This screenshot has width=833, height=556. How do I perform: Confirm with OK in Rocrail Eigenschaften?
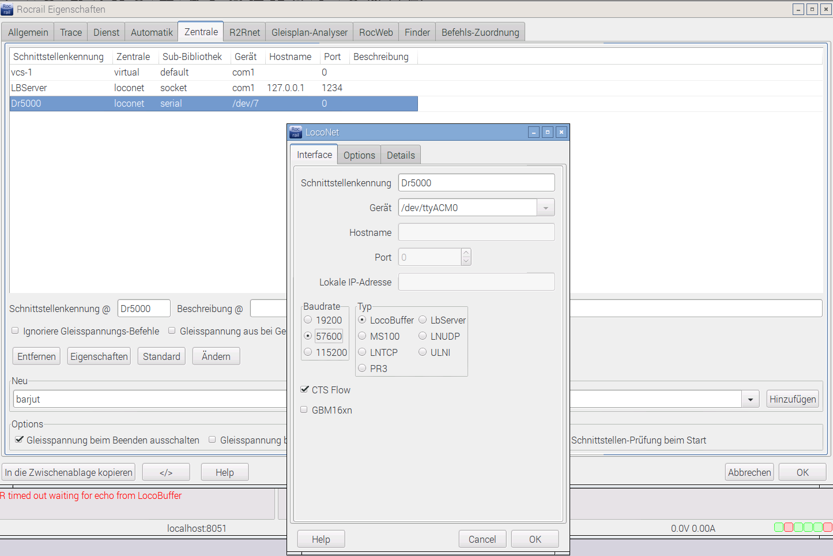pyautogui.click(x=802, y=472)
